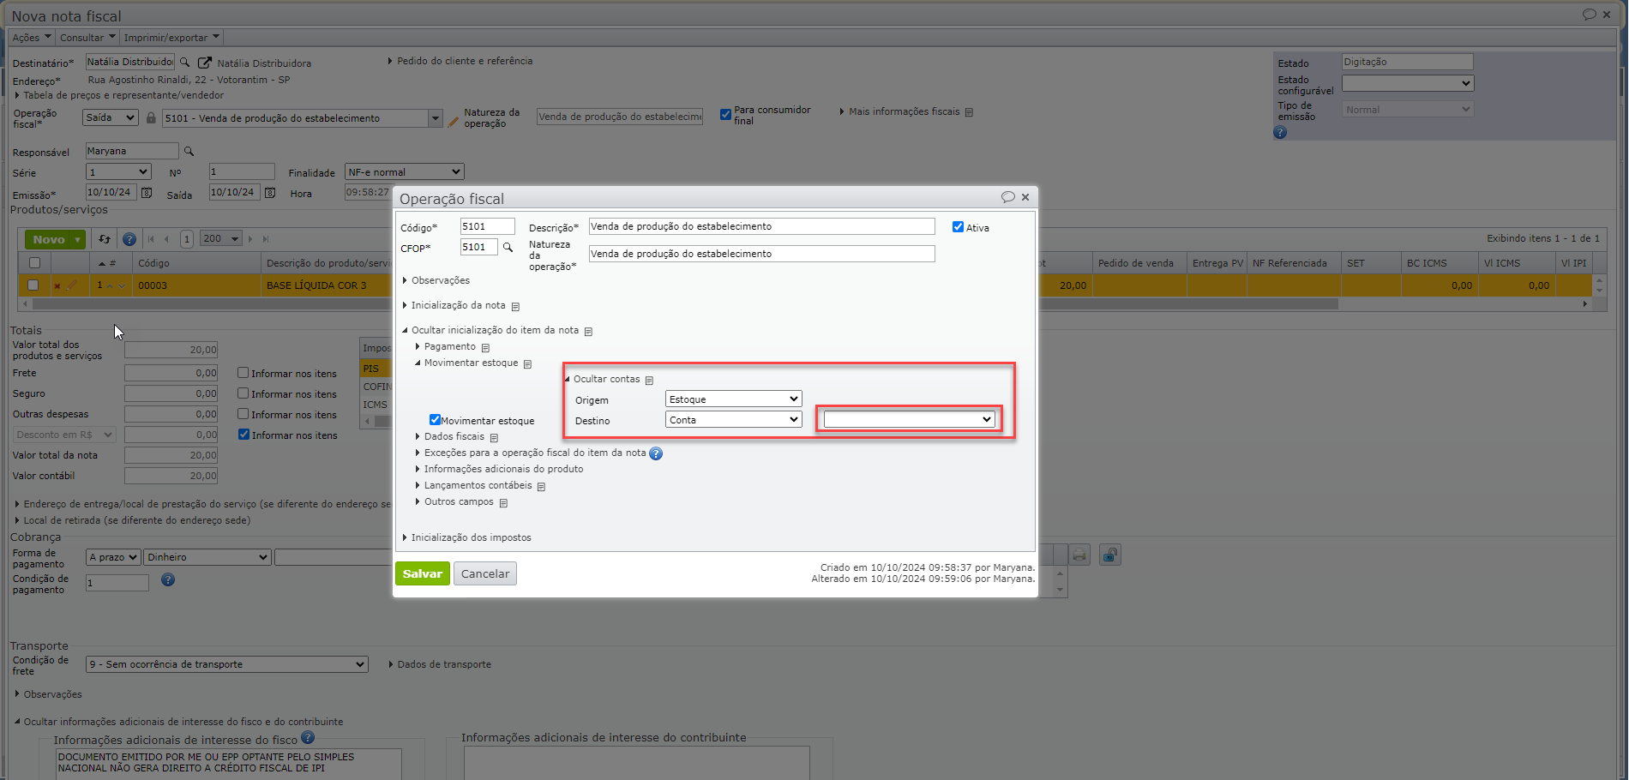Screen dimensions: 1629x780
Task: Click the help icon beside Exceções para a operação fiscal
Action: point(656,453)
